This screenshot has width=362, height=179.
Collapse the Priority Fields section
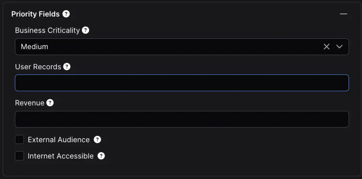343,14
